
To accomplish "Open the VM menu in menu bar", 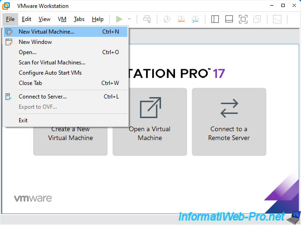I will (x=62, y=19).
